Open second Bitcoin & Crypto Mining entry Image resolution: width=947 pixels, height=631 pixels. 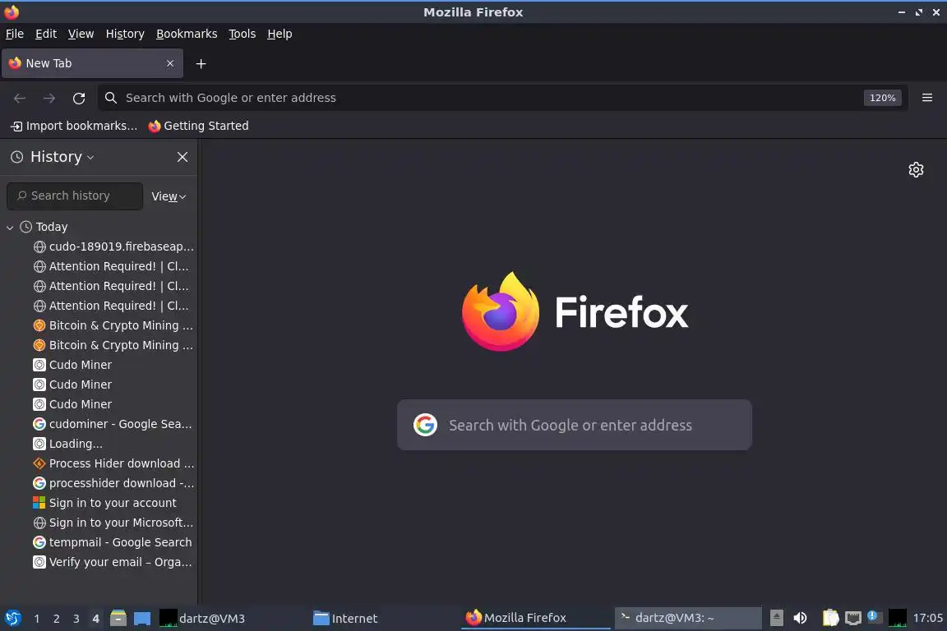[113, 345]
